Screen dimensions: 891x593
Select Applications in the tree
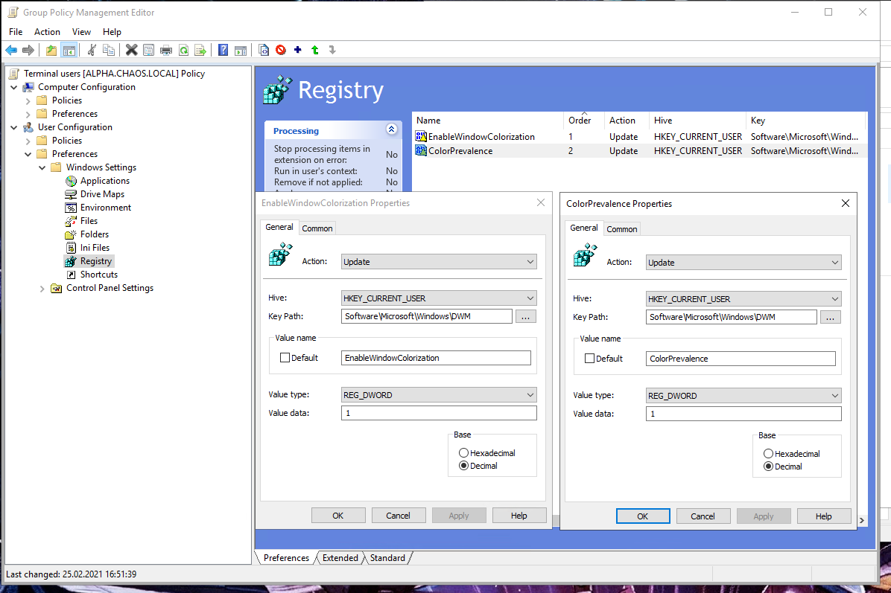pyautogui.click(x=104, y=181)
